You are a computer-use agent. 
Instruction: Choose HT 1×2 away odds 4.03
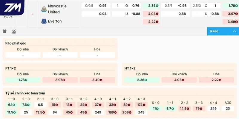(x=179, y=80)
